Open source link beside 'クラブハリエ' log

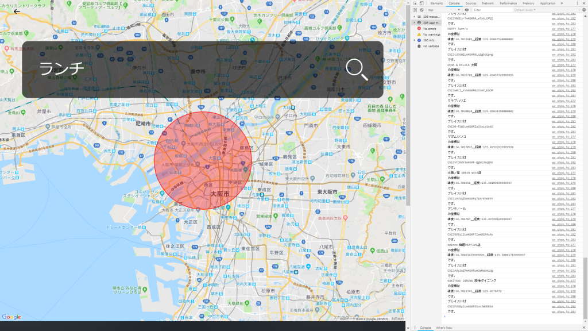[564, 101]
